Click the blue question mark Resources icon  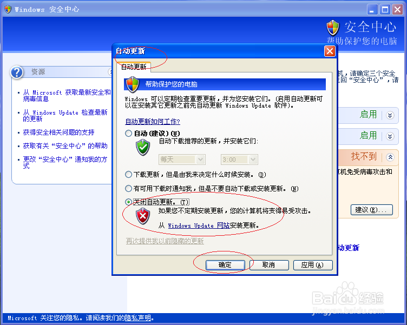click(17, 72)
